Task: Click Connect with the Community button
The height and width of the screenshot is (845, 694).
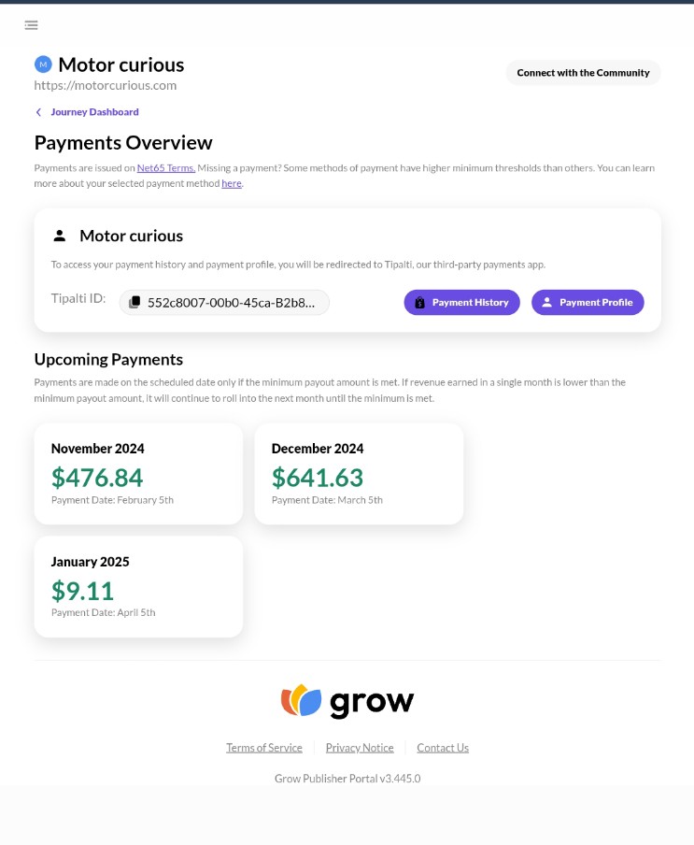Action: 583,73
